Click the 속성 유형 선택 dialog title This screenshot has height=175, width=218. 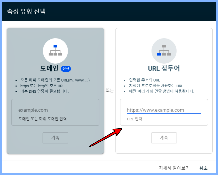tap(26, 11)
